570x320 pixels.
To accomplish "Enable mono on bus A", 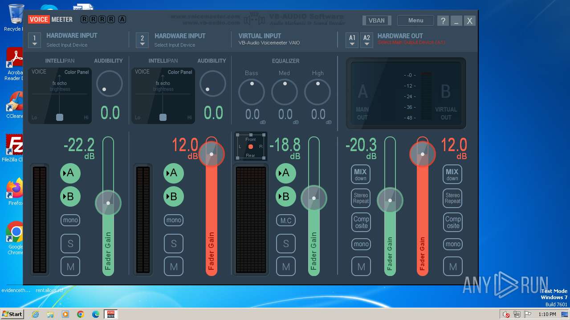I will (361, 244).
